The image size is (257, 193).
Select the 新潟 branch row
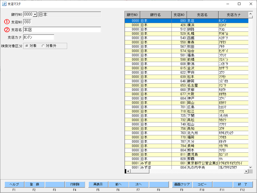tap(187, 64)
